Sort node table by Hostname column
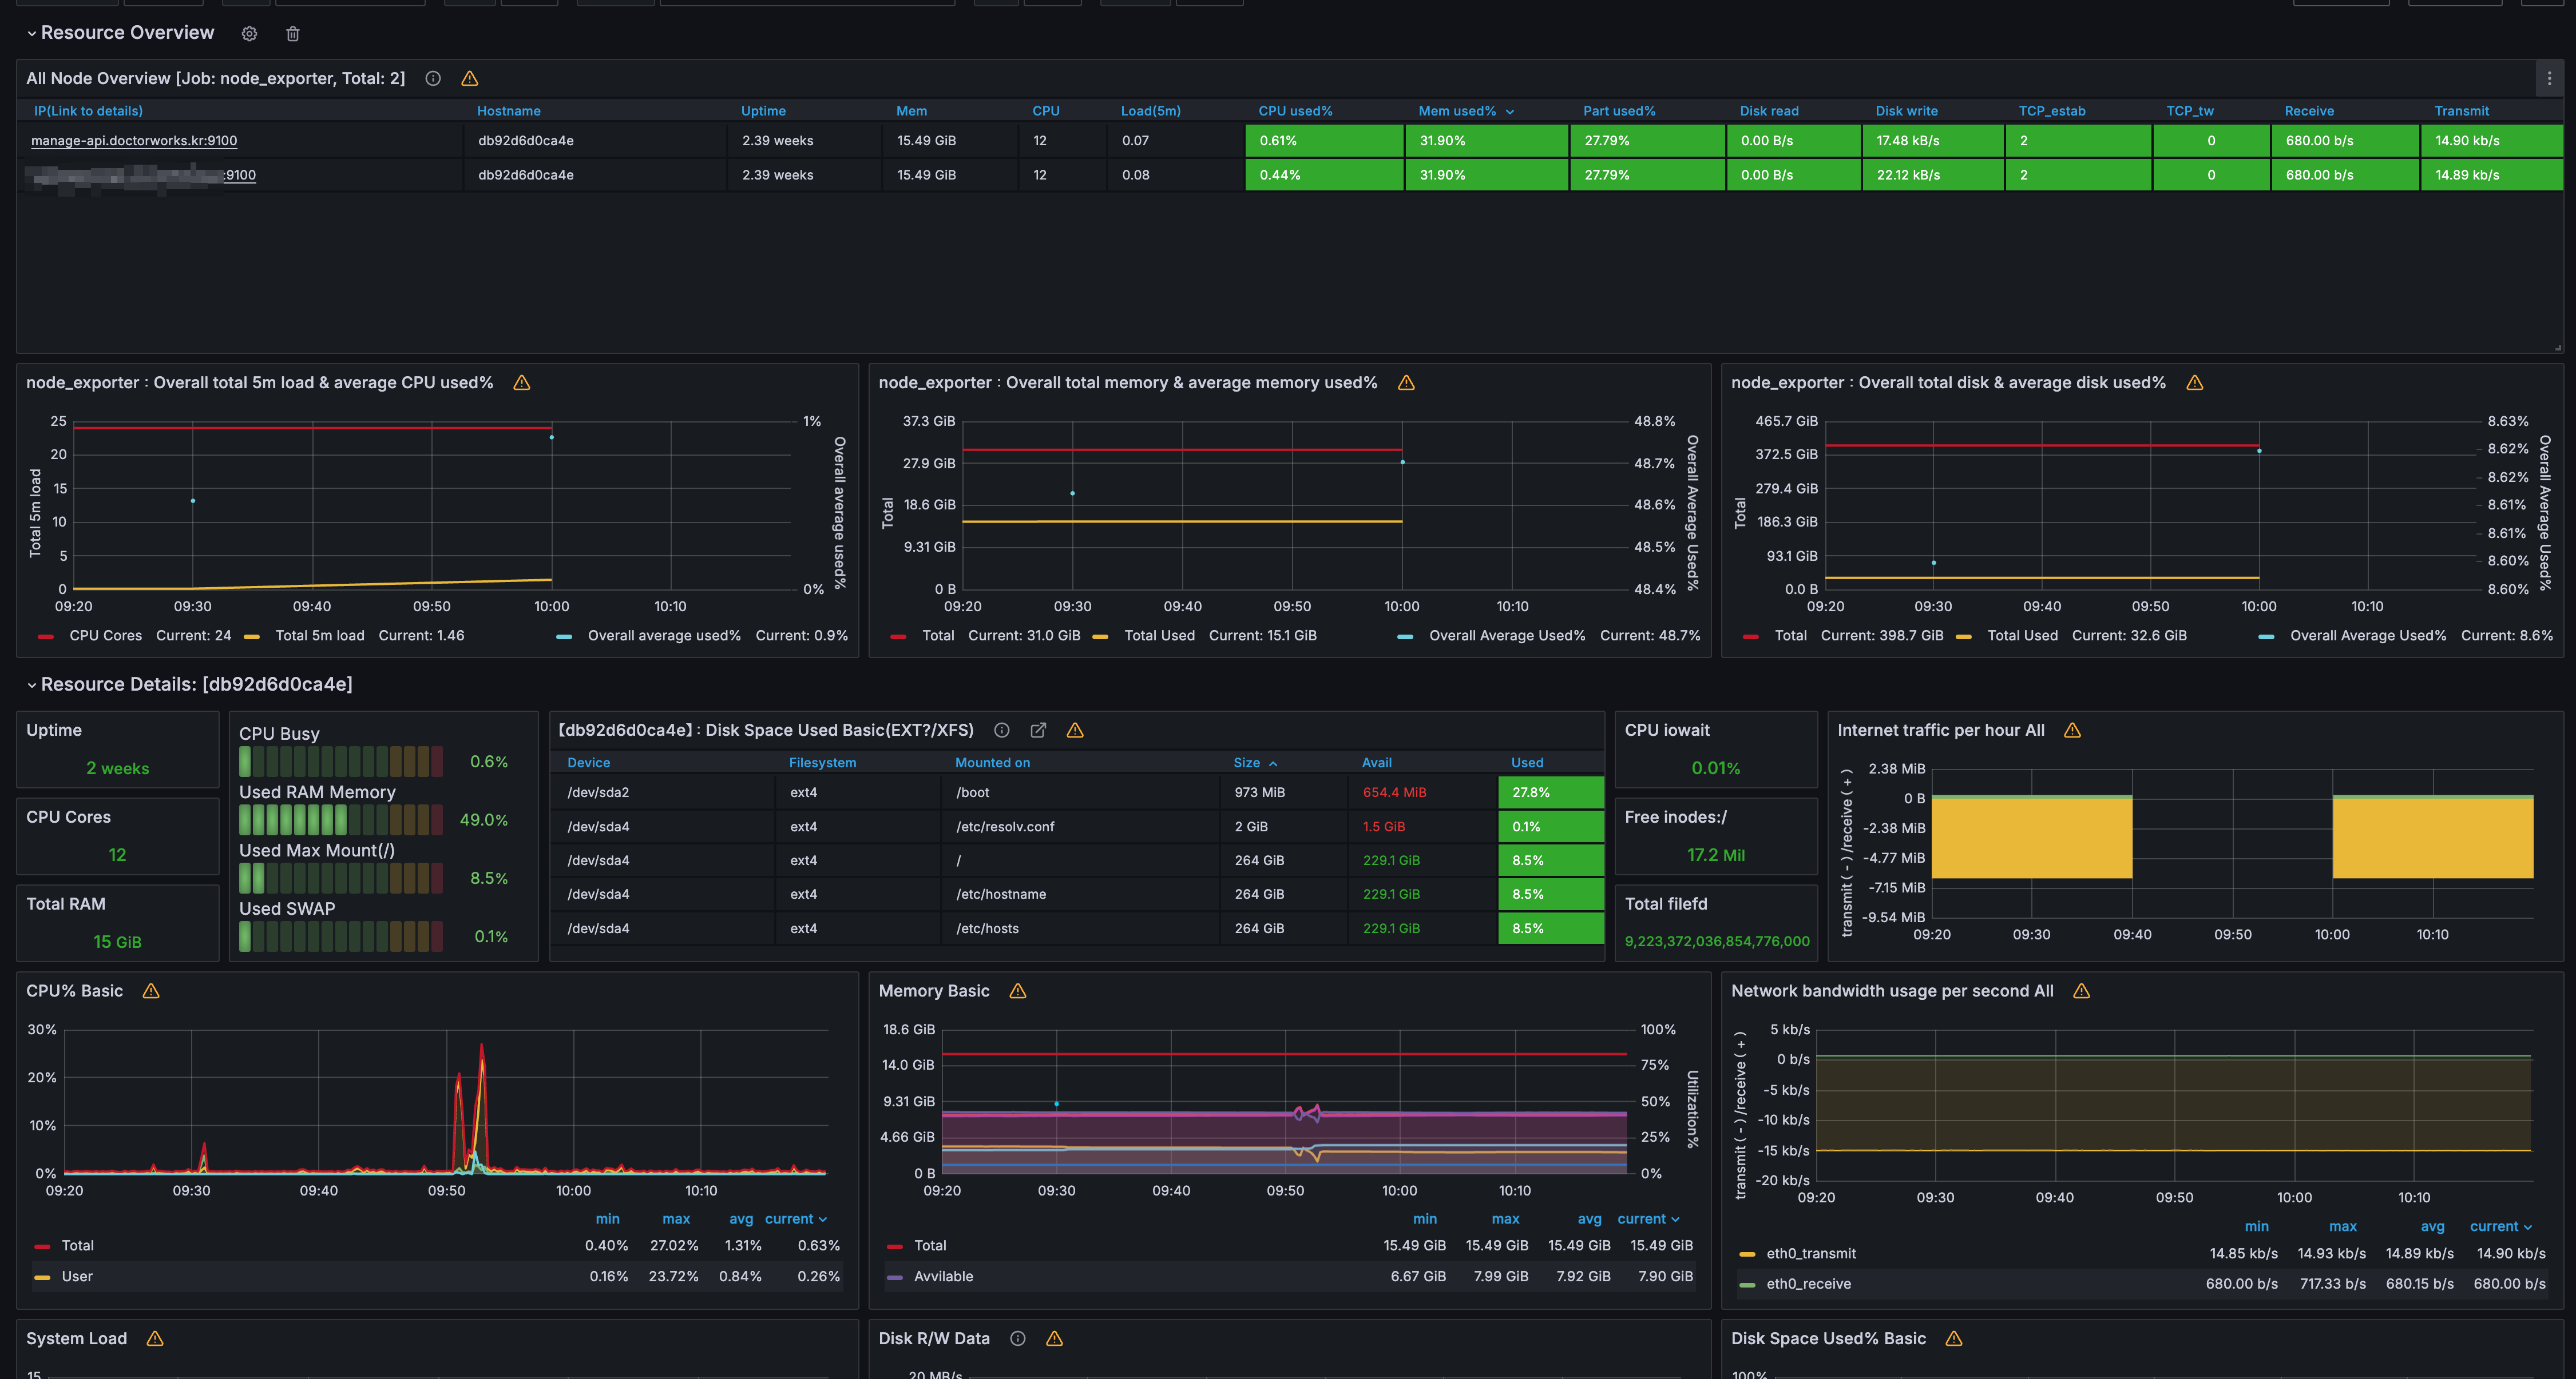The width and height of the screenshot is (2576, 1379). (508, 111)
